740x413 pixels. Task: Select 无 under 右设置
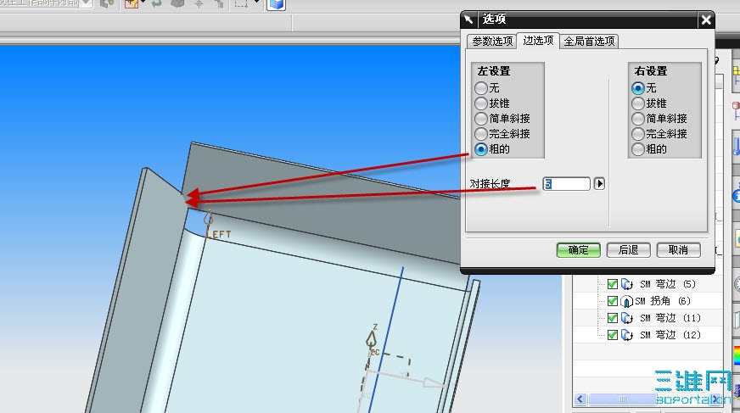click(638, 88)
